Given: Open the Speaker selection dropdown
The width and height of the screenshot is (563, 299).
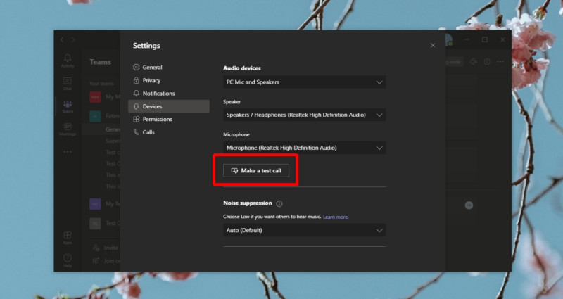Looking at the screenshot, I should point(305,115).
